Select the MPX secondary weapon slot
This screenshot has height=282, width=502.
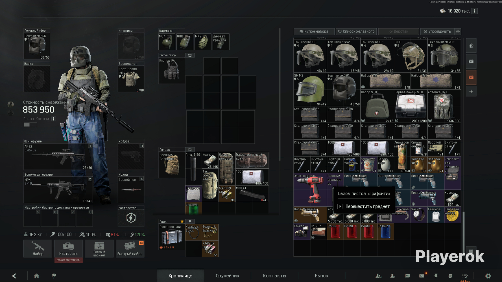click(x=58, y=190)
